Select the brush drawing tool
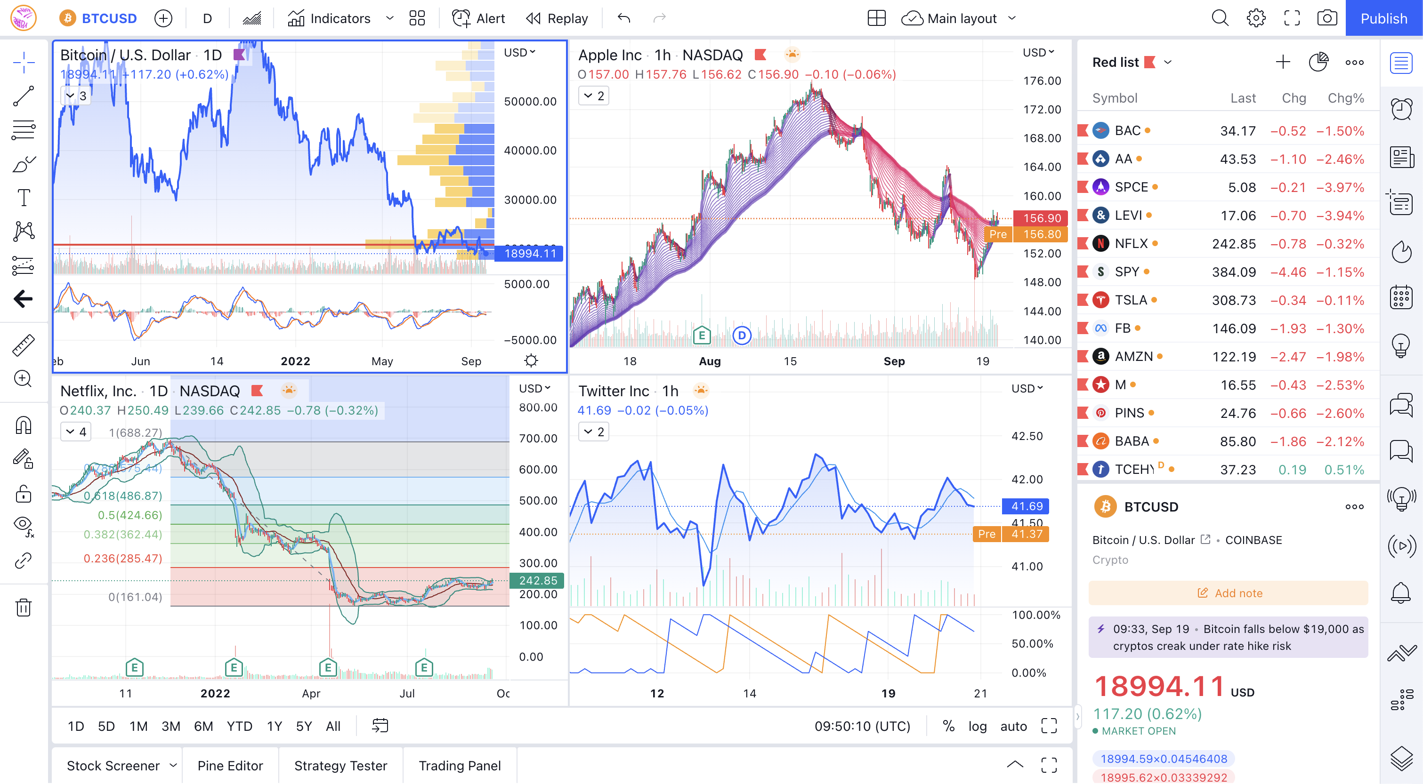The image size is (1423, 784). (24, 164)
